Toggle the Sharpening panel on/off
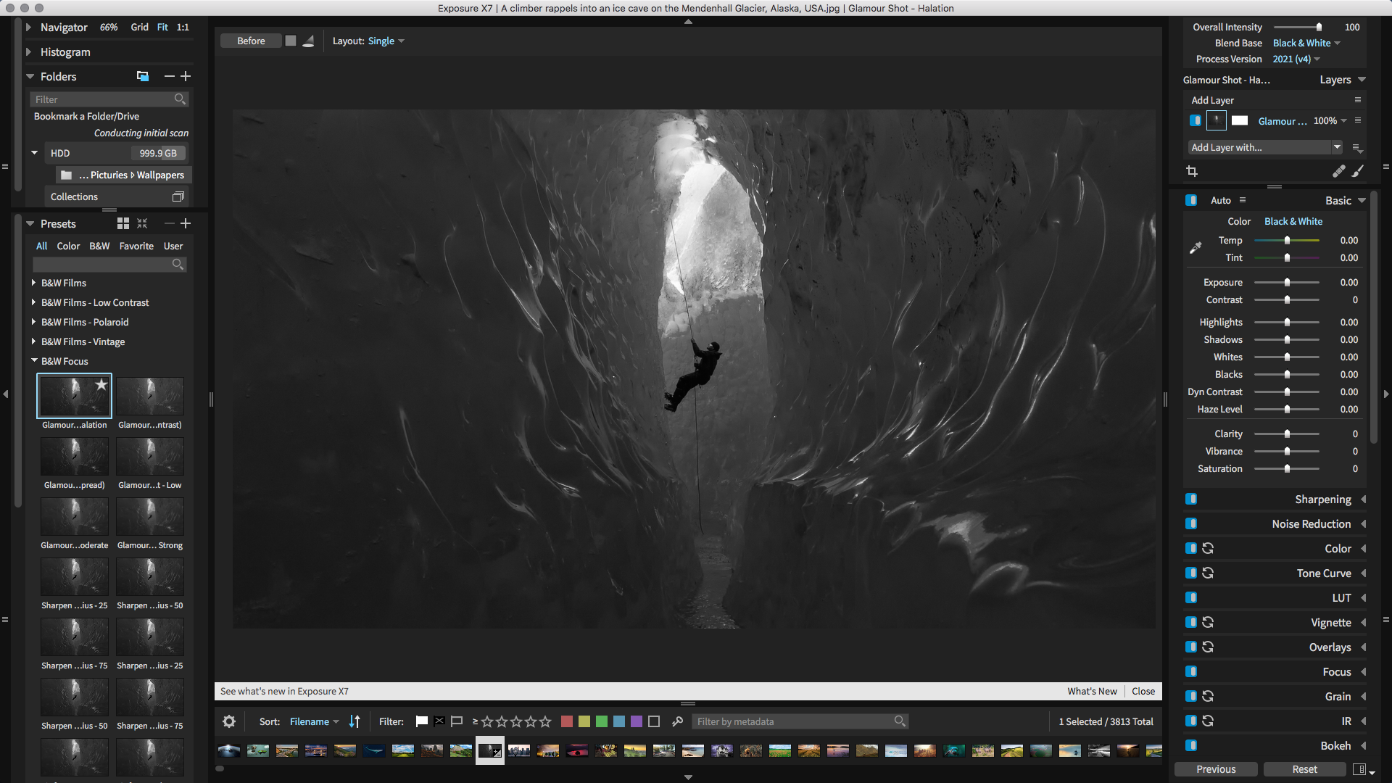Image resolution: width=1392 pixels, height=783 pixels. 1191,499
